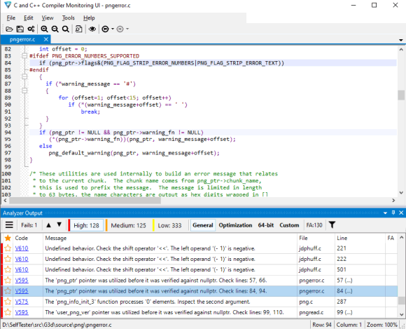Open the hamburger menu in Analyzer Output
Image resolution: width=406 pixels, height=329 pixels.
point(9,225)
